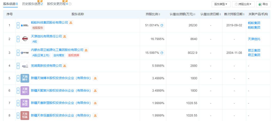Open the 股东类型 dropdown
The height and width of the screenshot is (121, 272).
tap(221, 4)
